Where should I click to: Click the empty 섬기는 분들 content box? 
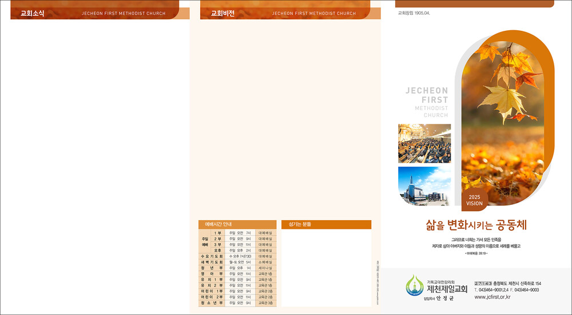click(326, 267)
